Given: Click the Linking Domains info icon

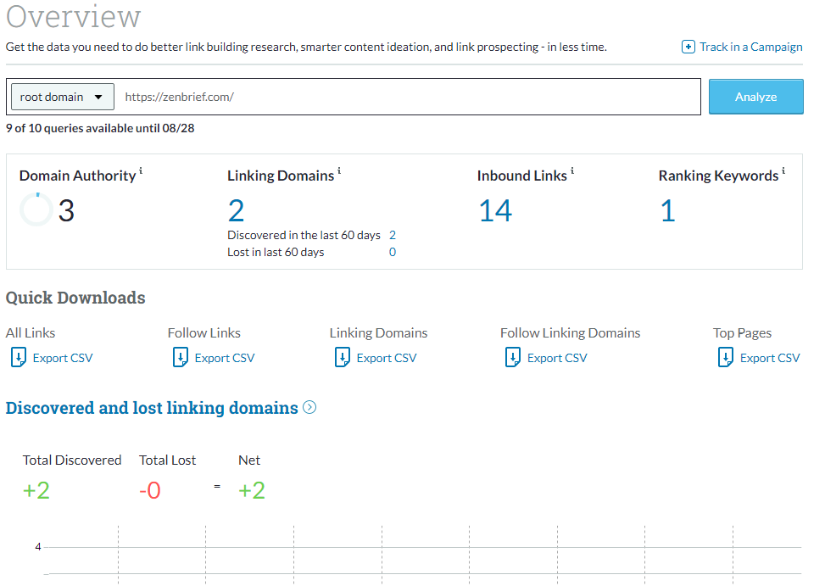Looking at the screenshot, I should [x=339, y=170].
